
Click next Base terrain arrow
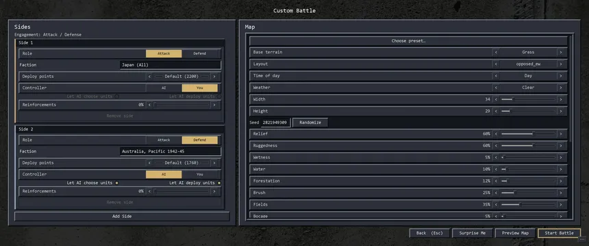(561, 53)
